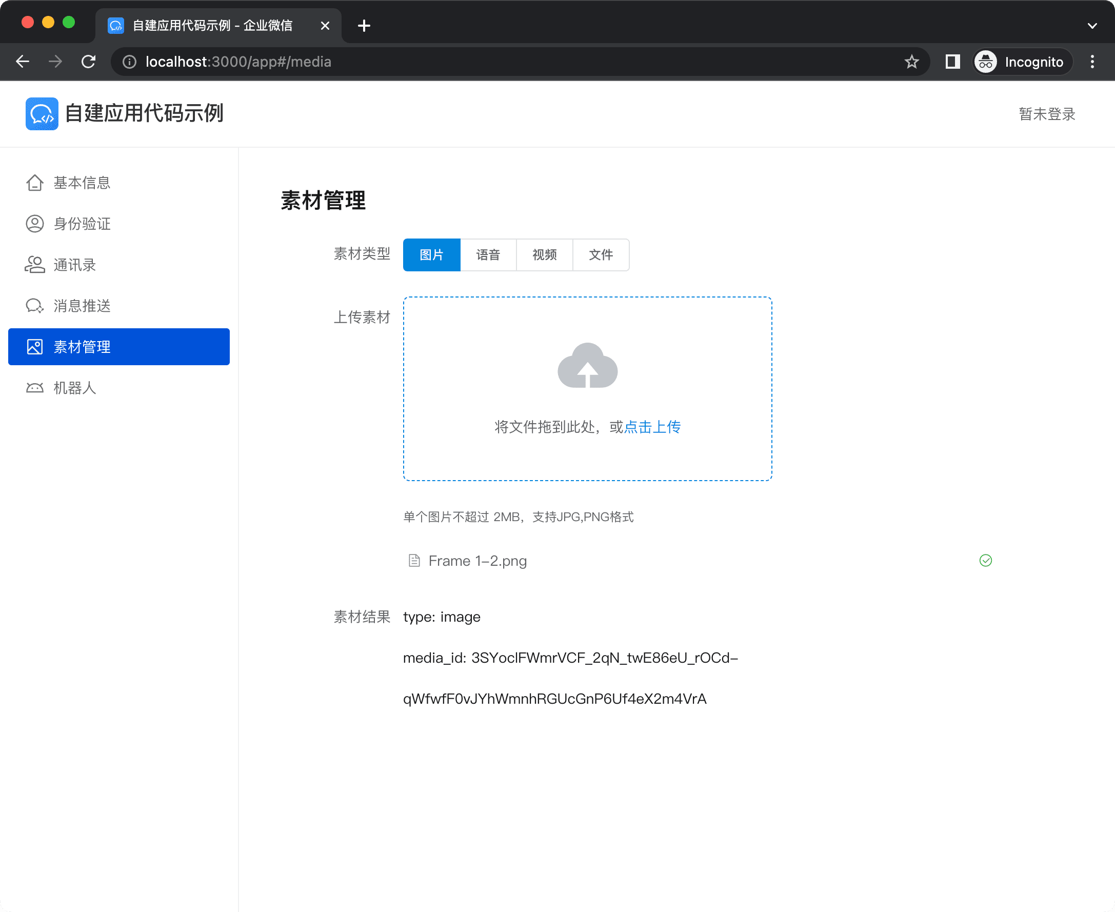Click 暂未登录 in the header
This screenshot has width=1115, height=912.
[x=1046, y=114]
